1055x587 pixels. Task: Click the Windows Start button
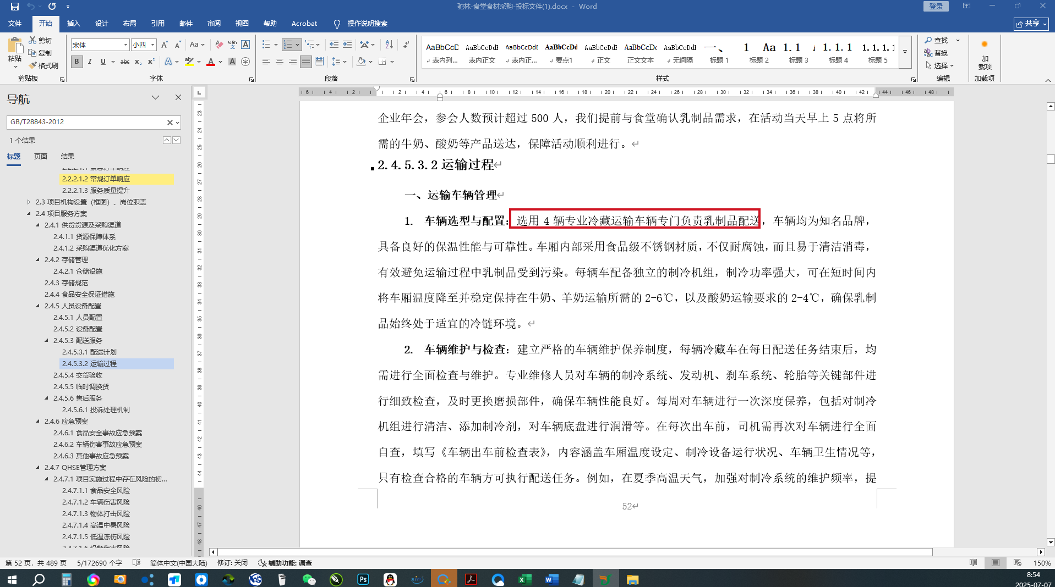pos(12,579)
